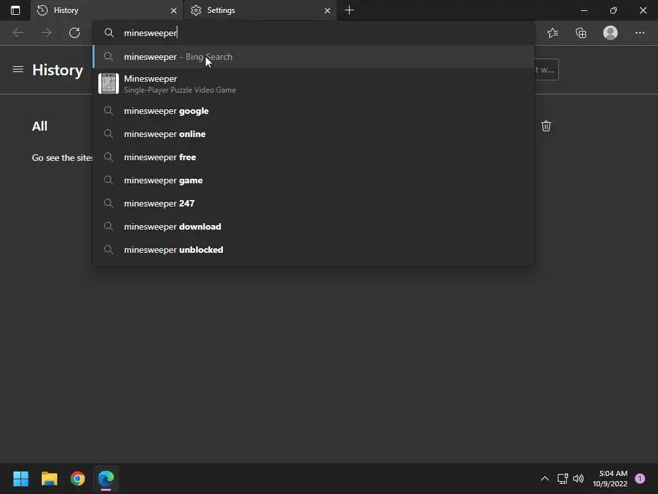Choose the minesweeper game suggestion
658x494 pixels.
pyautogui.click(x=314, y=180)
